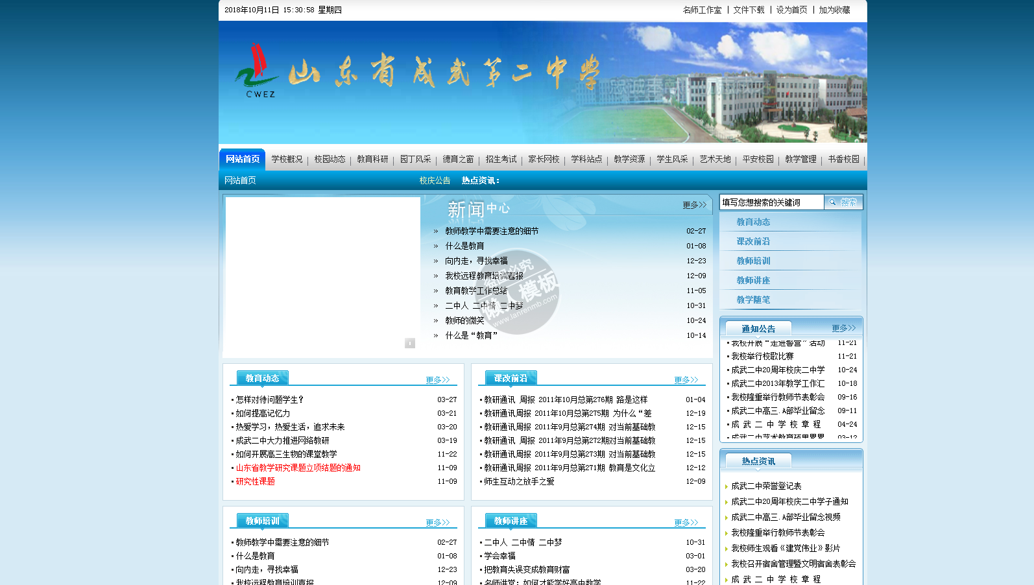Screen dimensions: 1034x585
Task: Select the 网站首页 navigation tab
Action: 242,160
